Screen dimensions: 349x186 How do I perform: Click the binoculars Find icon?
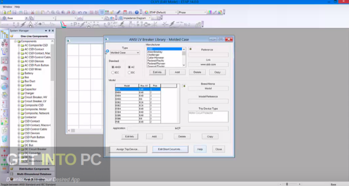click(130, 12)
